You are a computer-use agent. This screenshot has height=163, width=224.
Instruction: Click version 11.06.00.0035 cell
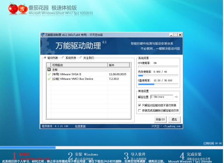117,74
